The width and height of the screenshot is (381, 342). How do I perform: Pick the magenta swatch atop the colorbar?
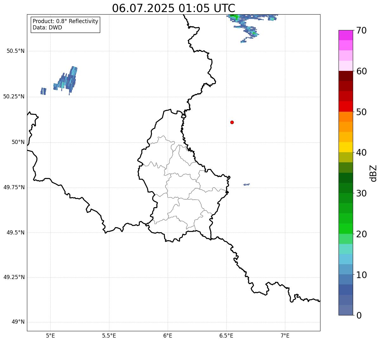[345, 35]
